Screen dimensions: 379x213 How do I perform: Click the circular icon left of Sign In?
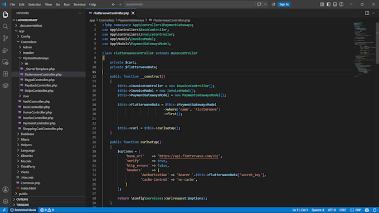273,4
